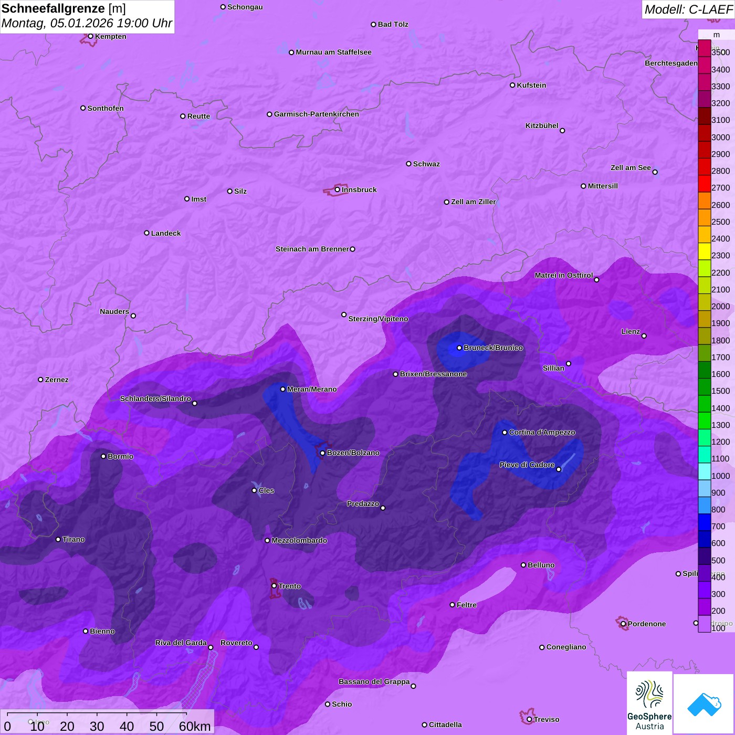The width and height of the screenshot is (735, 735).
Task: Click the Cortina d'Ampezzo marker dot
Action: pyautogui.click(x=505, y=433)
